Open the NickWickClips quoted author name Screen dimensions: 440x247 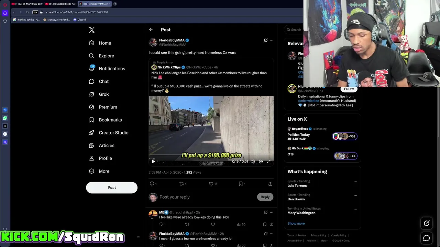pyautogui.click(x=169, y=67)
